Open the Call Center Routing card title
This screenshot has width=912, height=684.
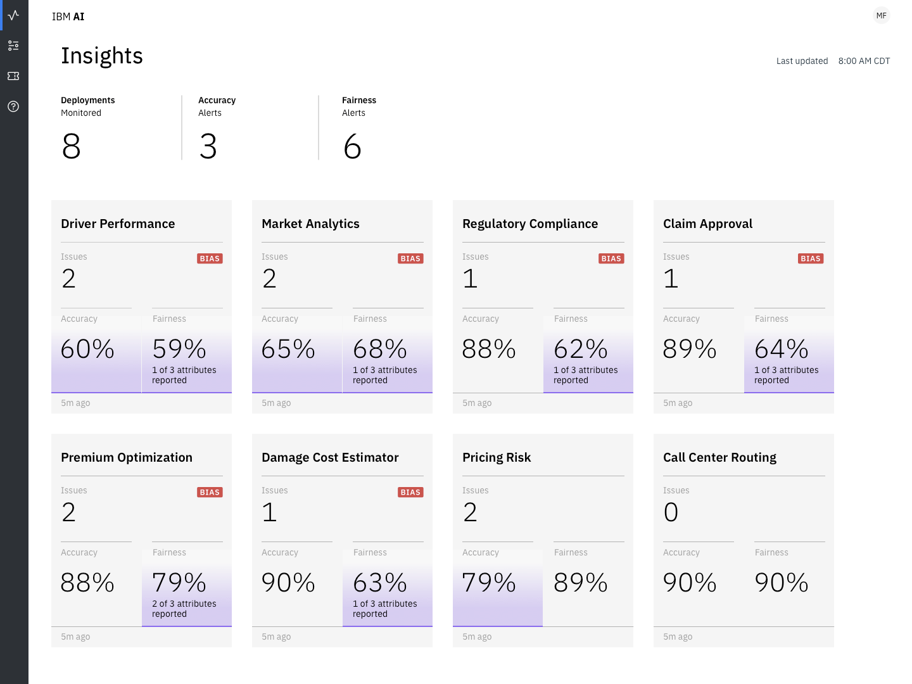point(719,457)
